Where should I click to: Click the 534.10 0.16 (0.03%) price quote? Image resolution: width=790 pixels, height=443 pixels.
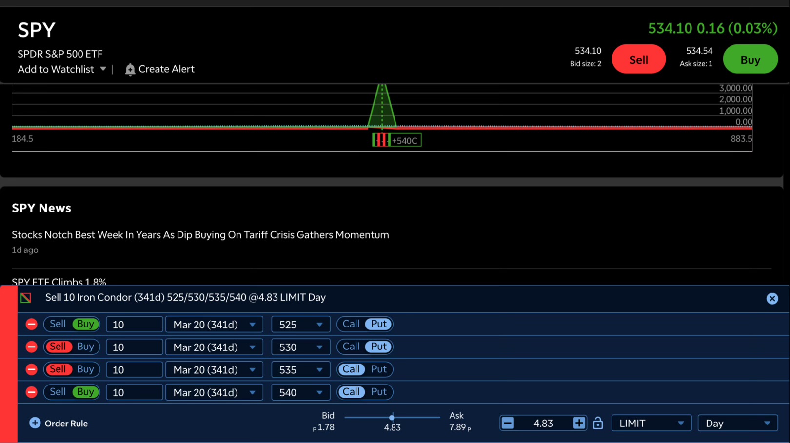(712, 28)
